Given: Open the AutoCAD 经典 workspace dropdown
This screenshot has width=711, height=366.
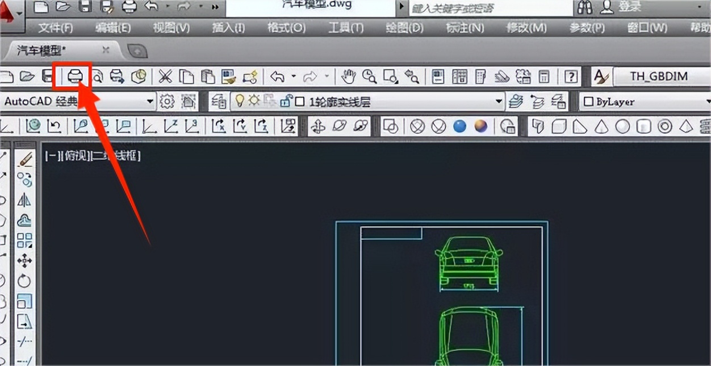Looking at the screenshot, I should [150, 101].
